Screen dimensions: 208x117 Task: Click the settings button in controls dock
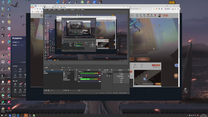(121, 80)
